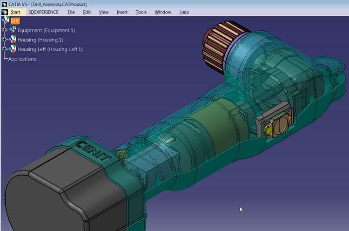Click the Housing Left component icon
Screen dimensions: 349x231
tap(13, 49)
